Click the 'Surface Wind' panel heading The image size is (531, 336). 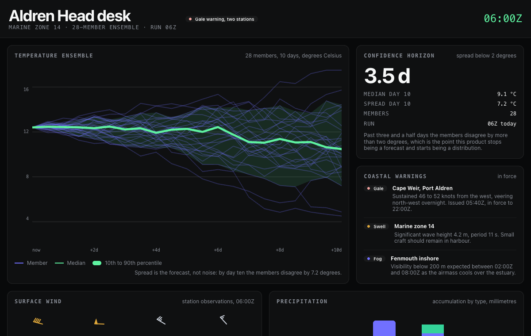(x=38, y=302)
